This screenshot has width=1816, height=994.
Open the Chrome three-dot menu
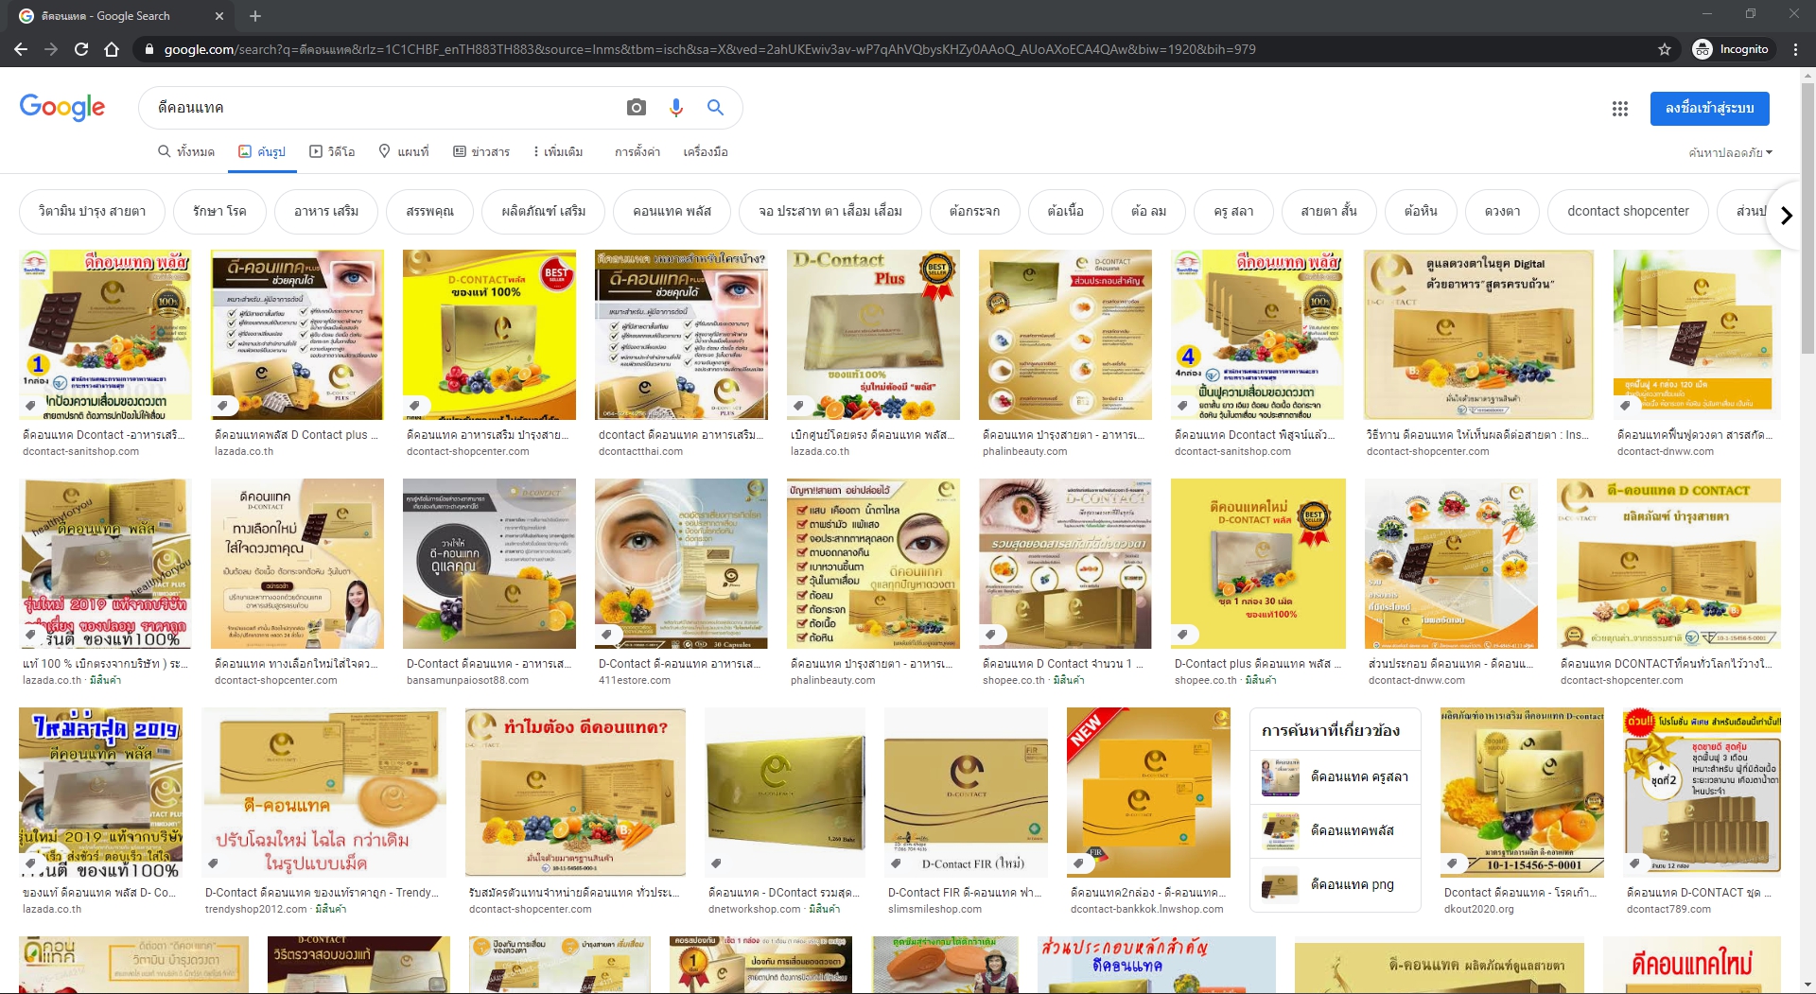pyautogui.click(x=1795, y=49)
